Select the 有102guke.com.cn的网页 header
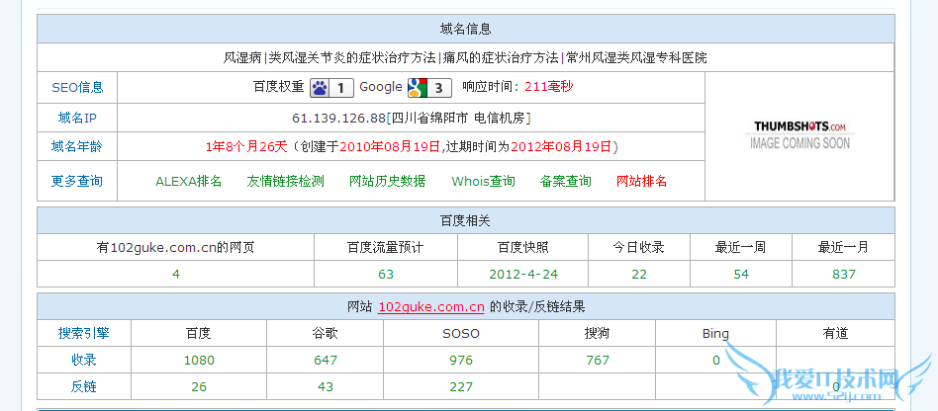Image resolution: width=938 pixels, height=411 pixels. coord(175,247)
